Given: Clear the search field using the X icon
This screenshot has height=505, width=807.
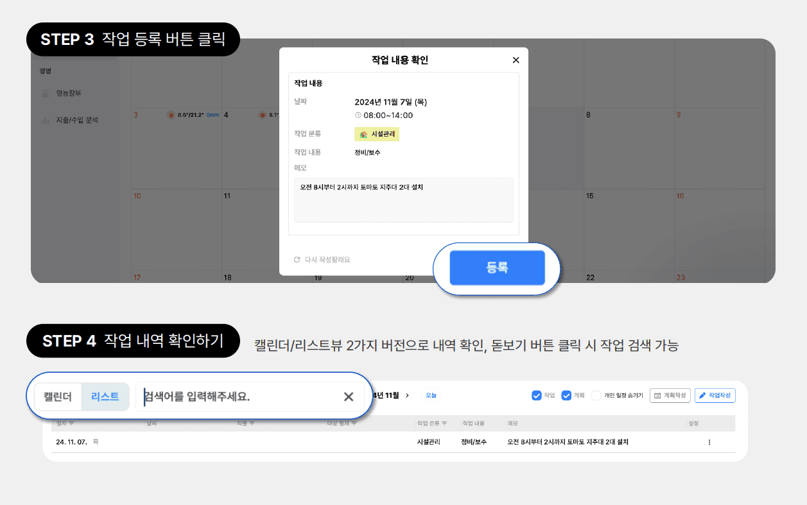Looking at the screenshot, I should [x=349, y=397].
